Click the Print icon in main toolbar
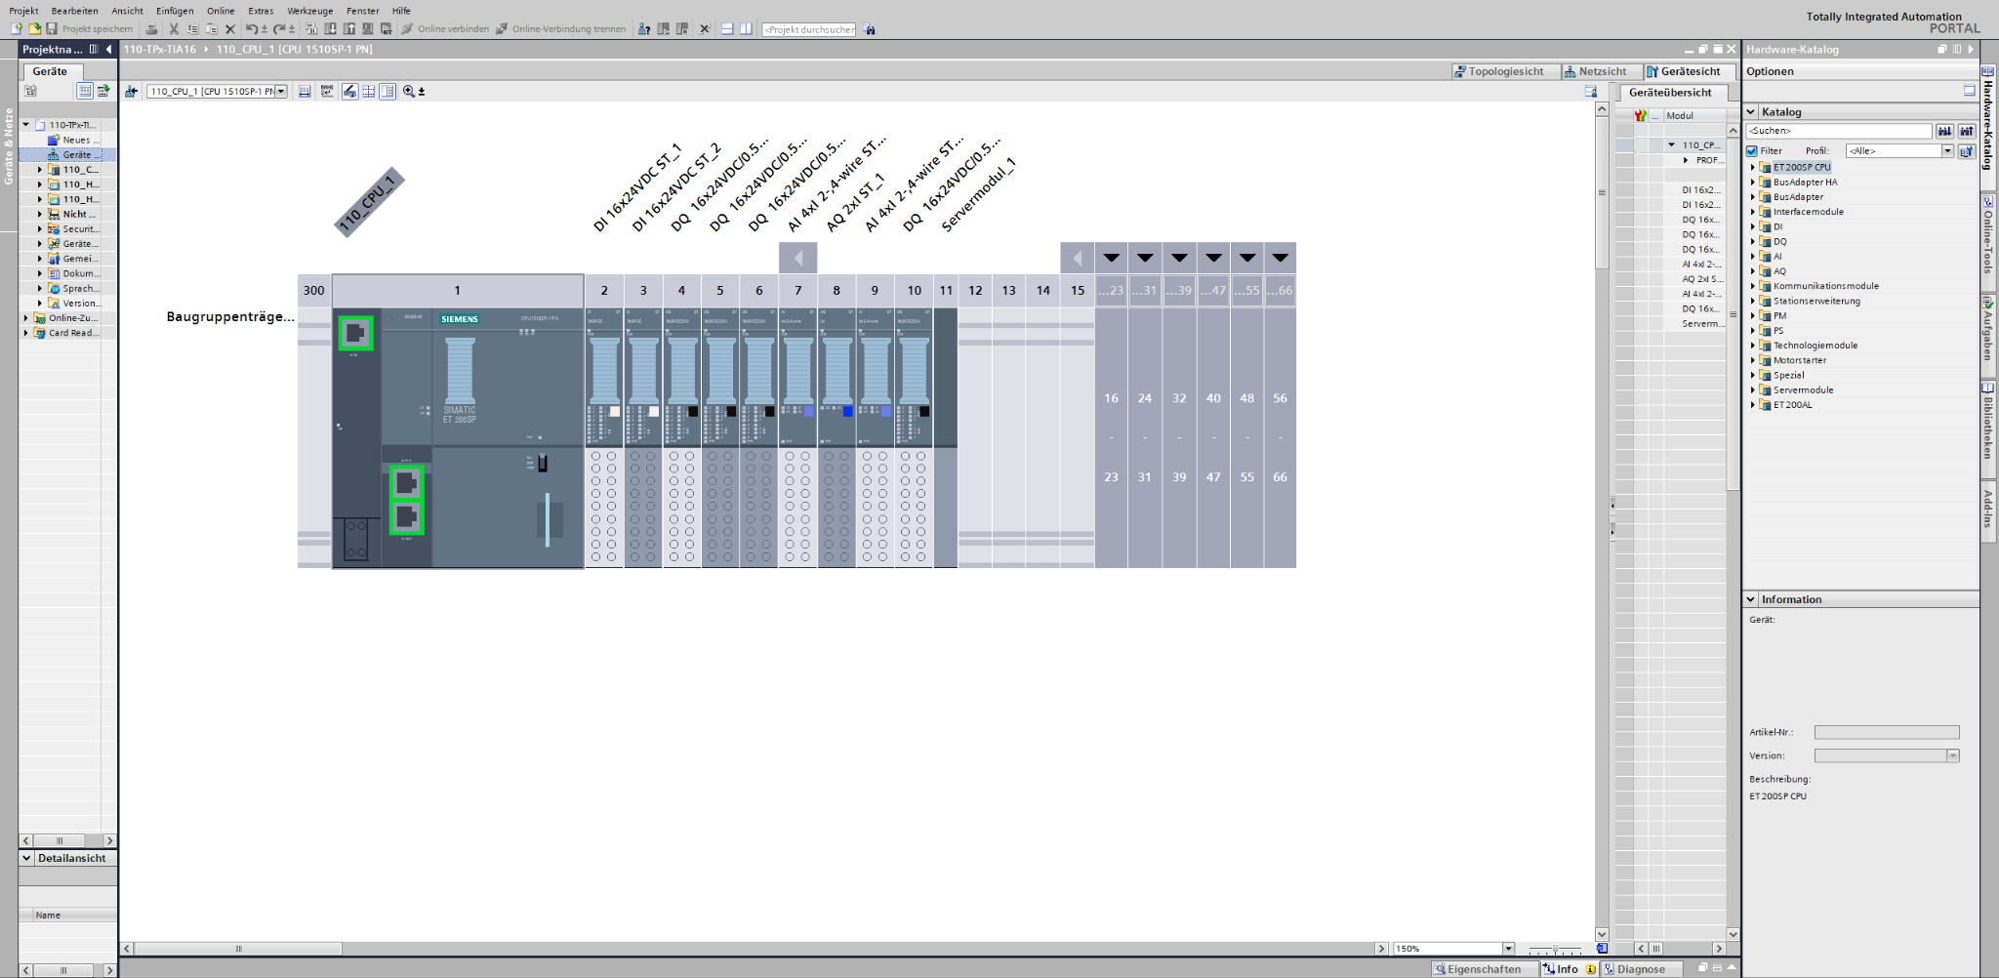 click(151, 29)
